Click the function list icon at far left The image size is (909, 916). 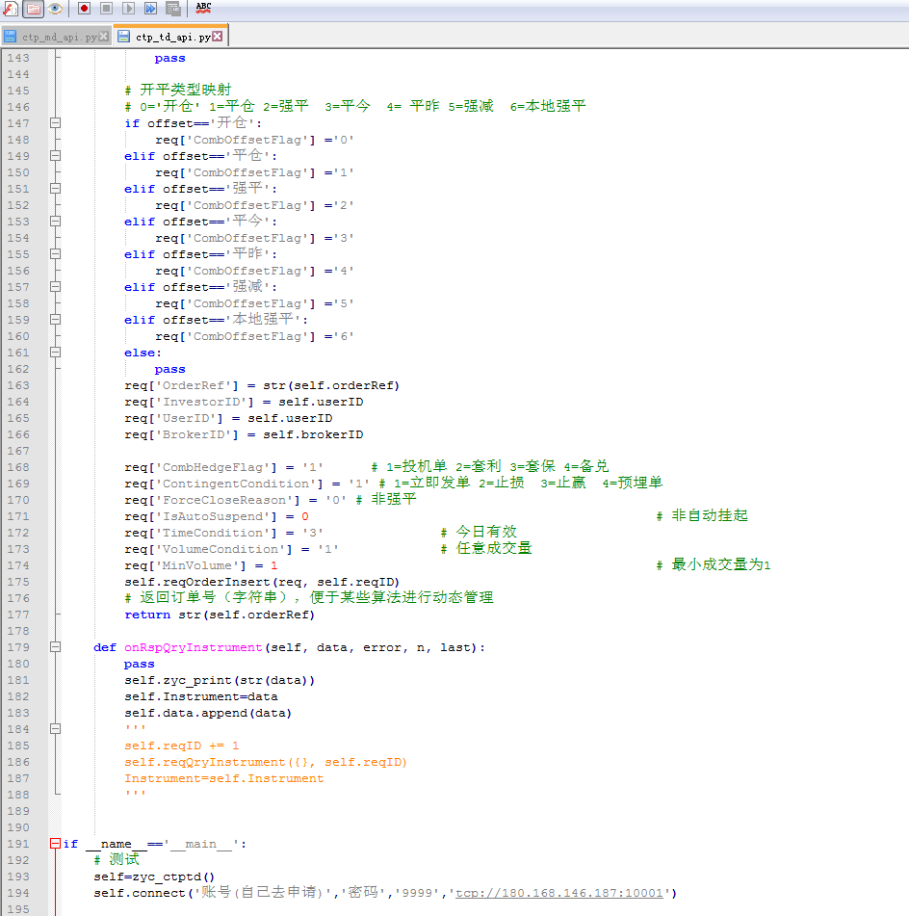pyautogui.click(x=10, y=9)
